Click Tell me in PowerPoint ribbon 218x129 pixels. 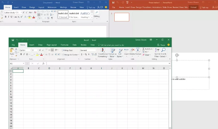click(204, 7)
